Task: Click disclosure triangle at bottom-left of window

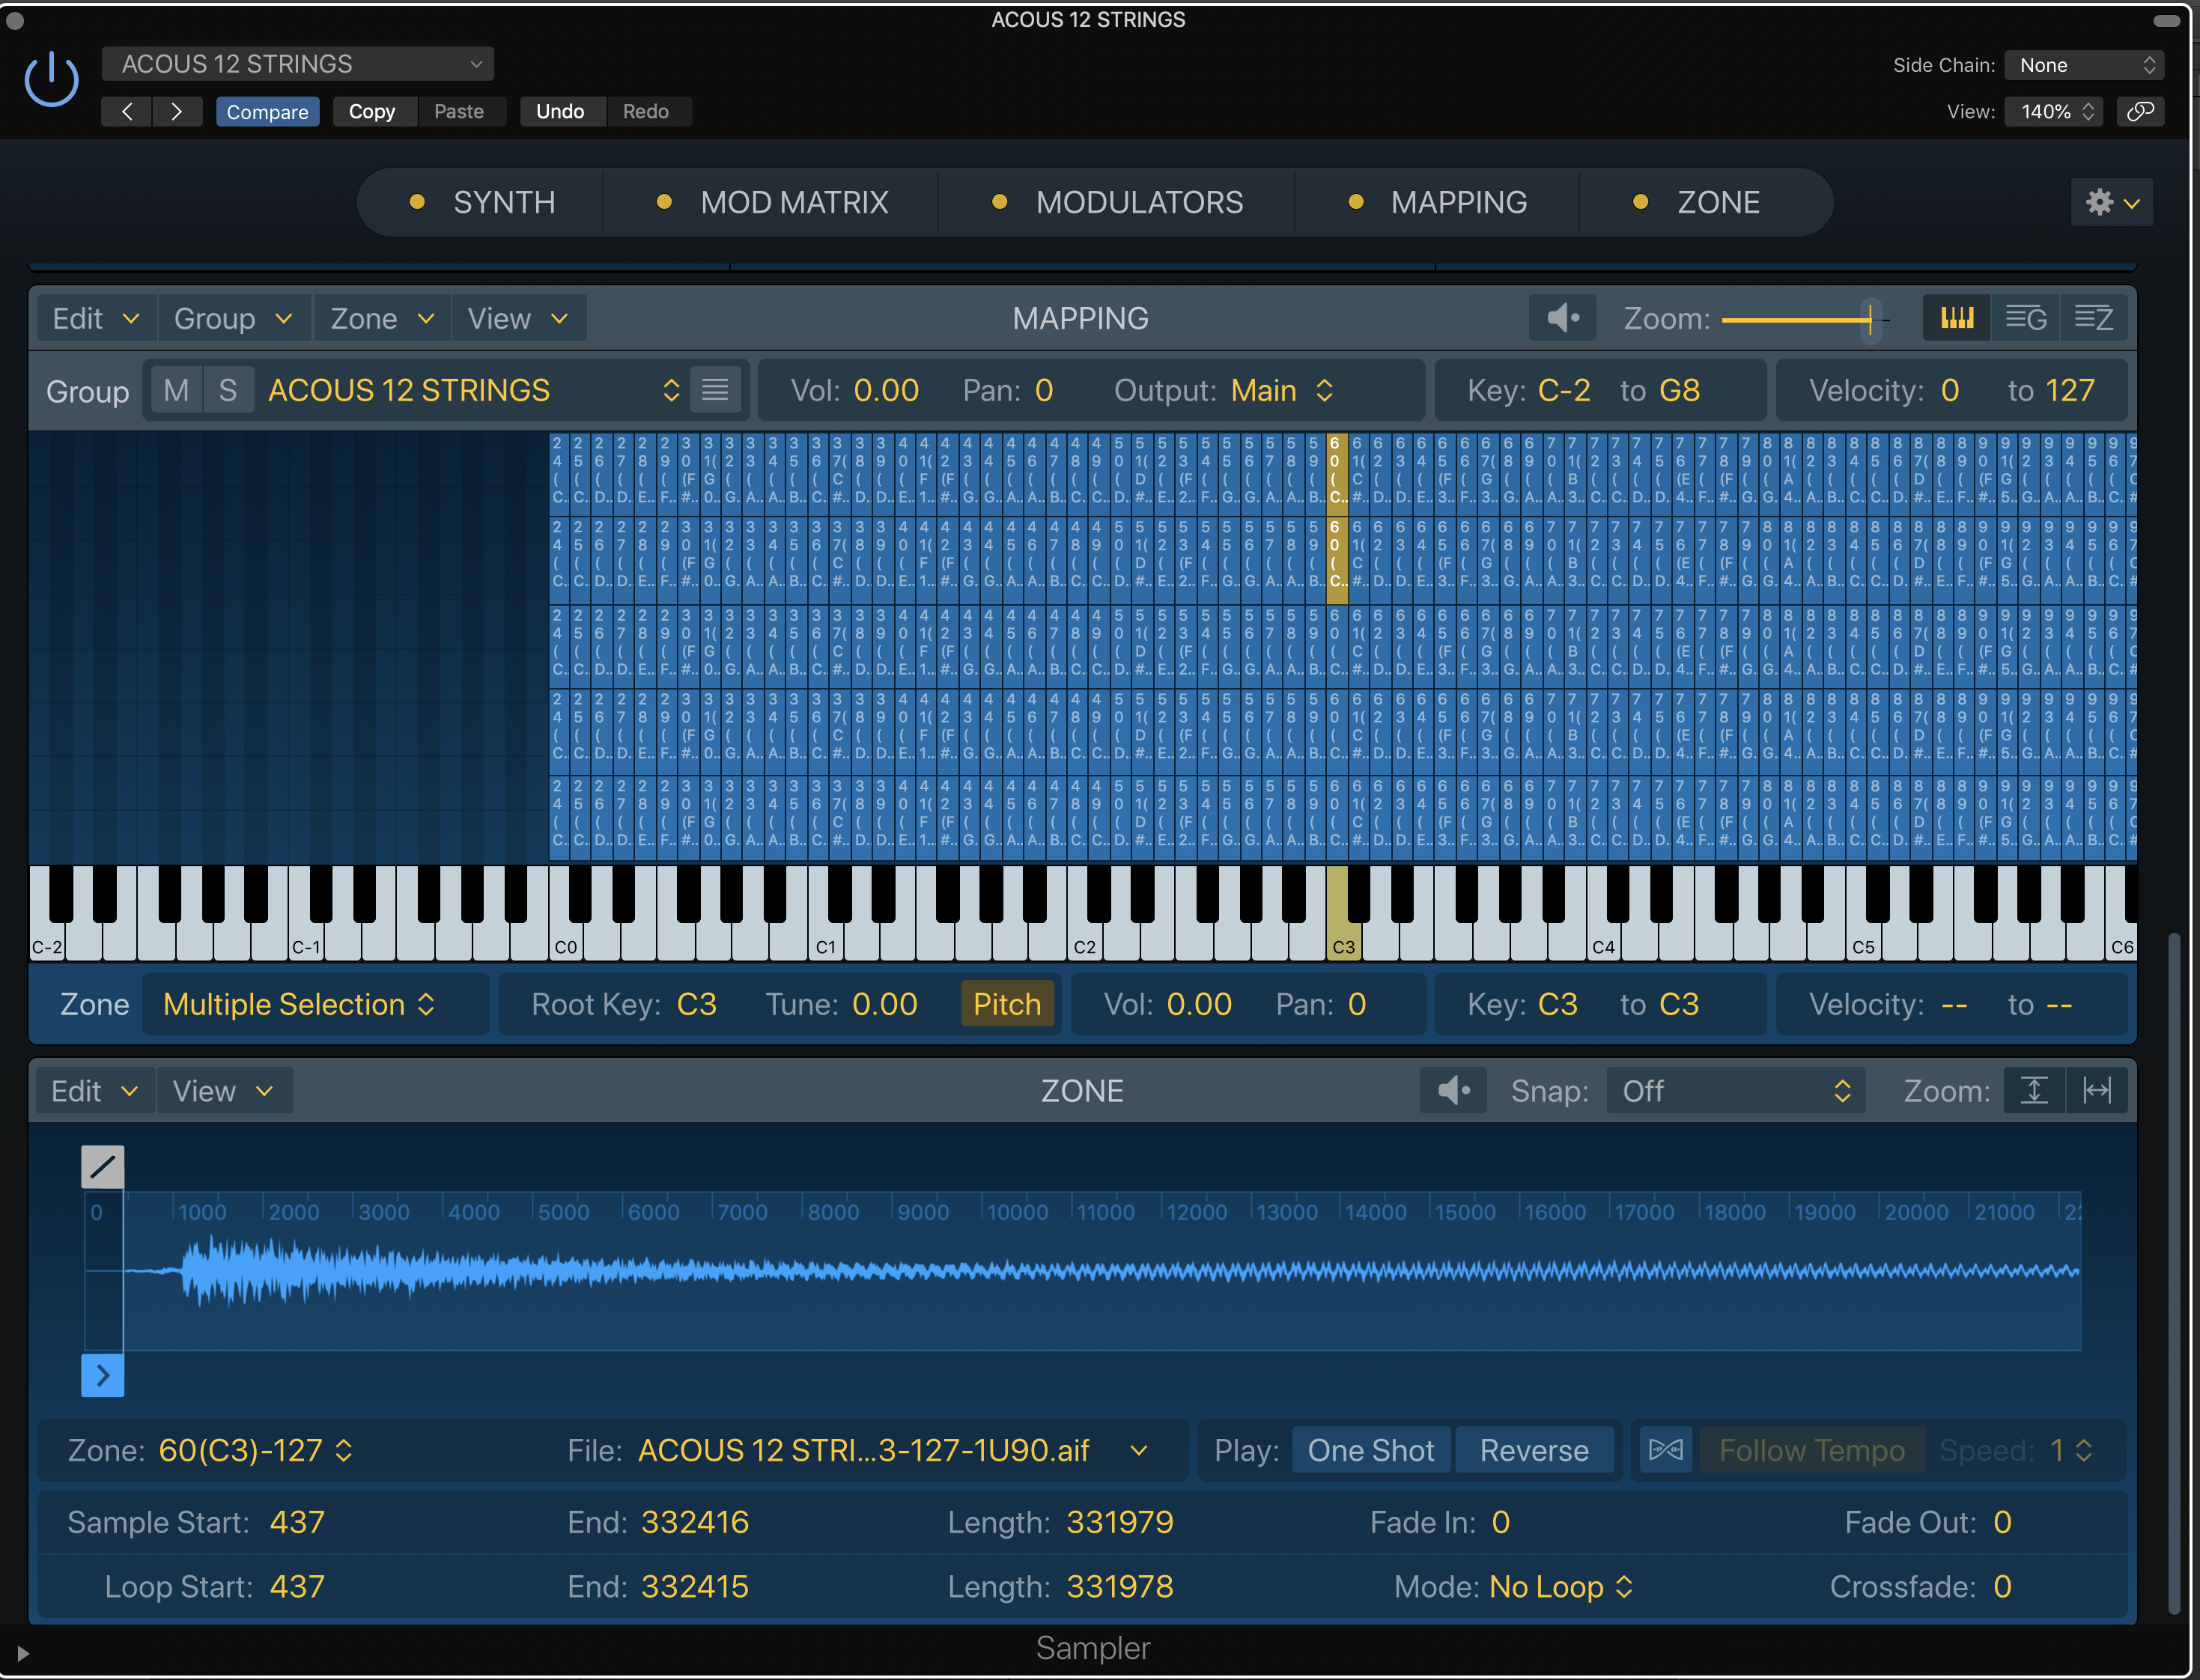Action: tap(22, 1654)
